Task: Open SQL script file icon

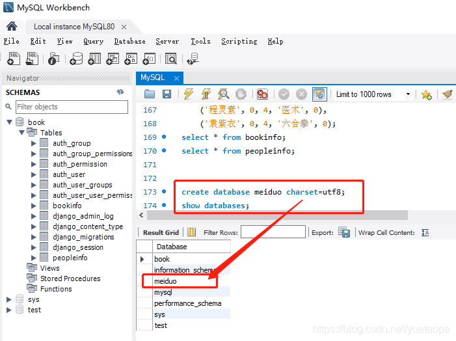Action: [32, 59]
